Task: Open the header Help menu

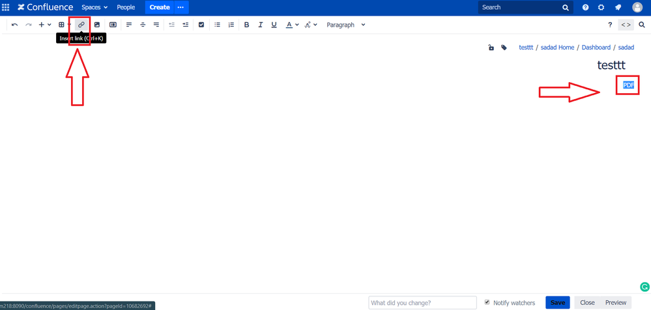Action: 585,7
